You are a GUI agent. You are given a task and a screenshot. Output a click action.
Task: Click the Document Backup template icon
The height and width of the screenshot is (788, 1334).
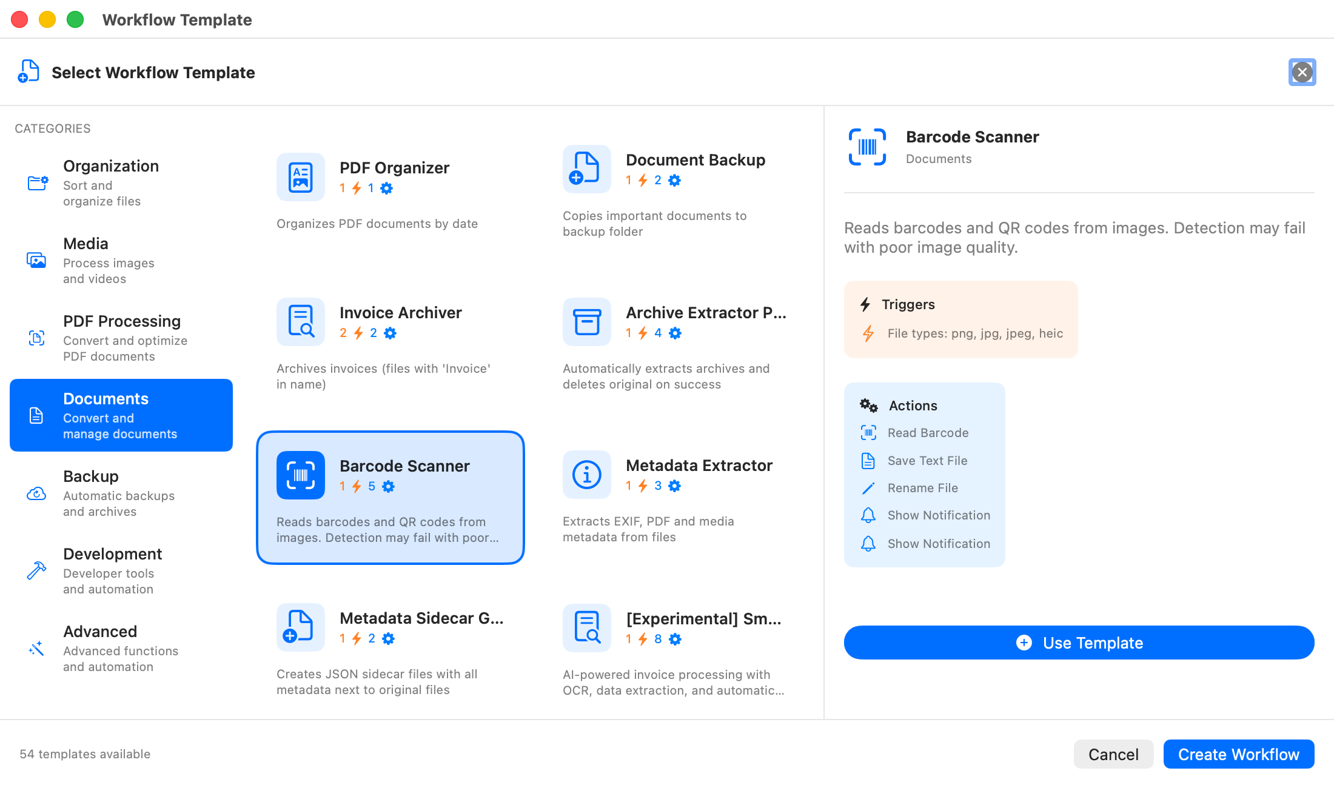click(587, 169)
